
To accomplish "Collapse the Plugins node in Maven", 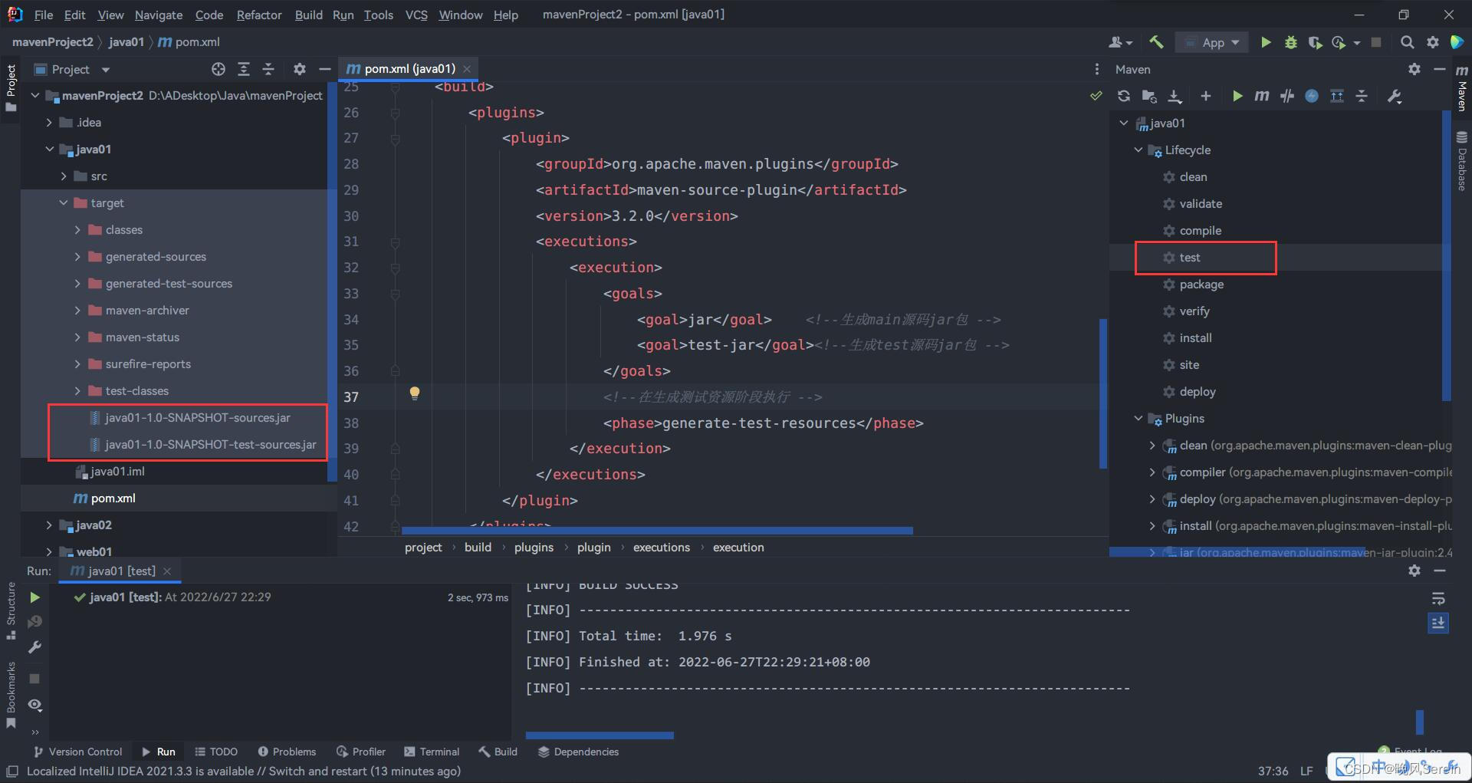I will (x=1138, y=419).
